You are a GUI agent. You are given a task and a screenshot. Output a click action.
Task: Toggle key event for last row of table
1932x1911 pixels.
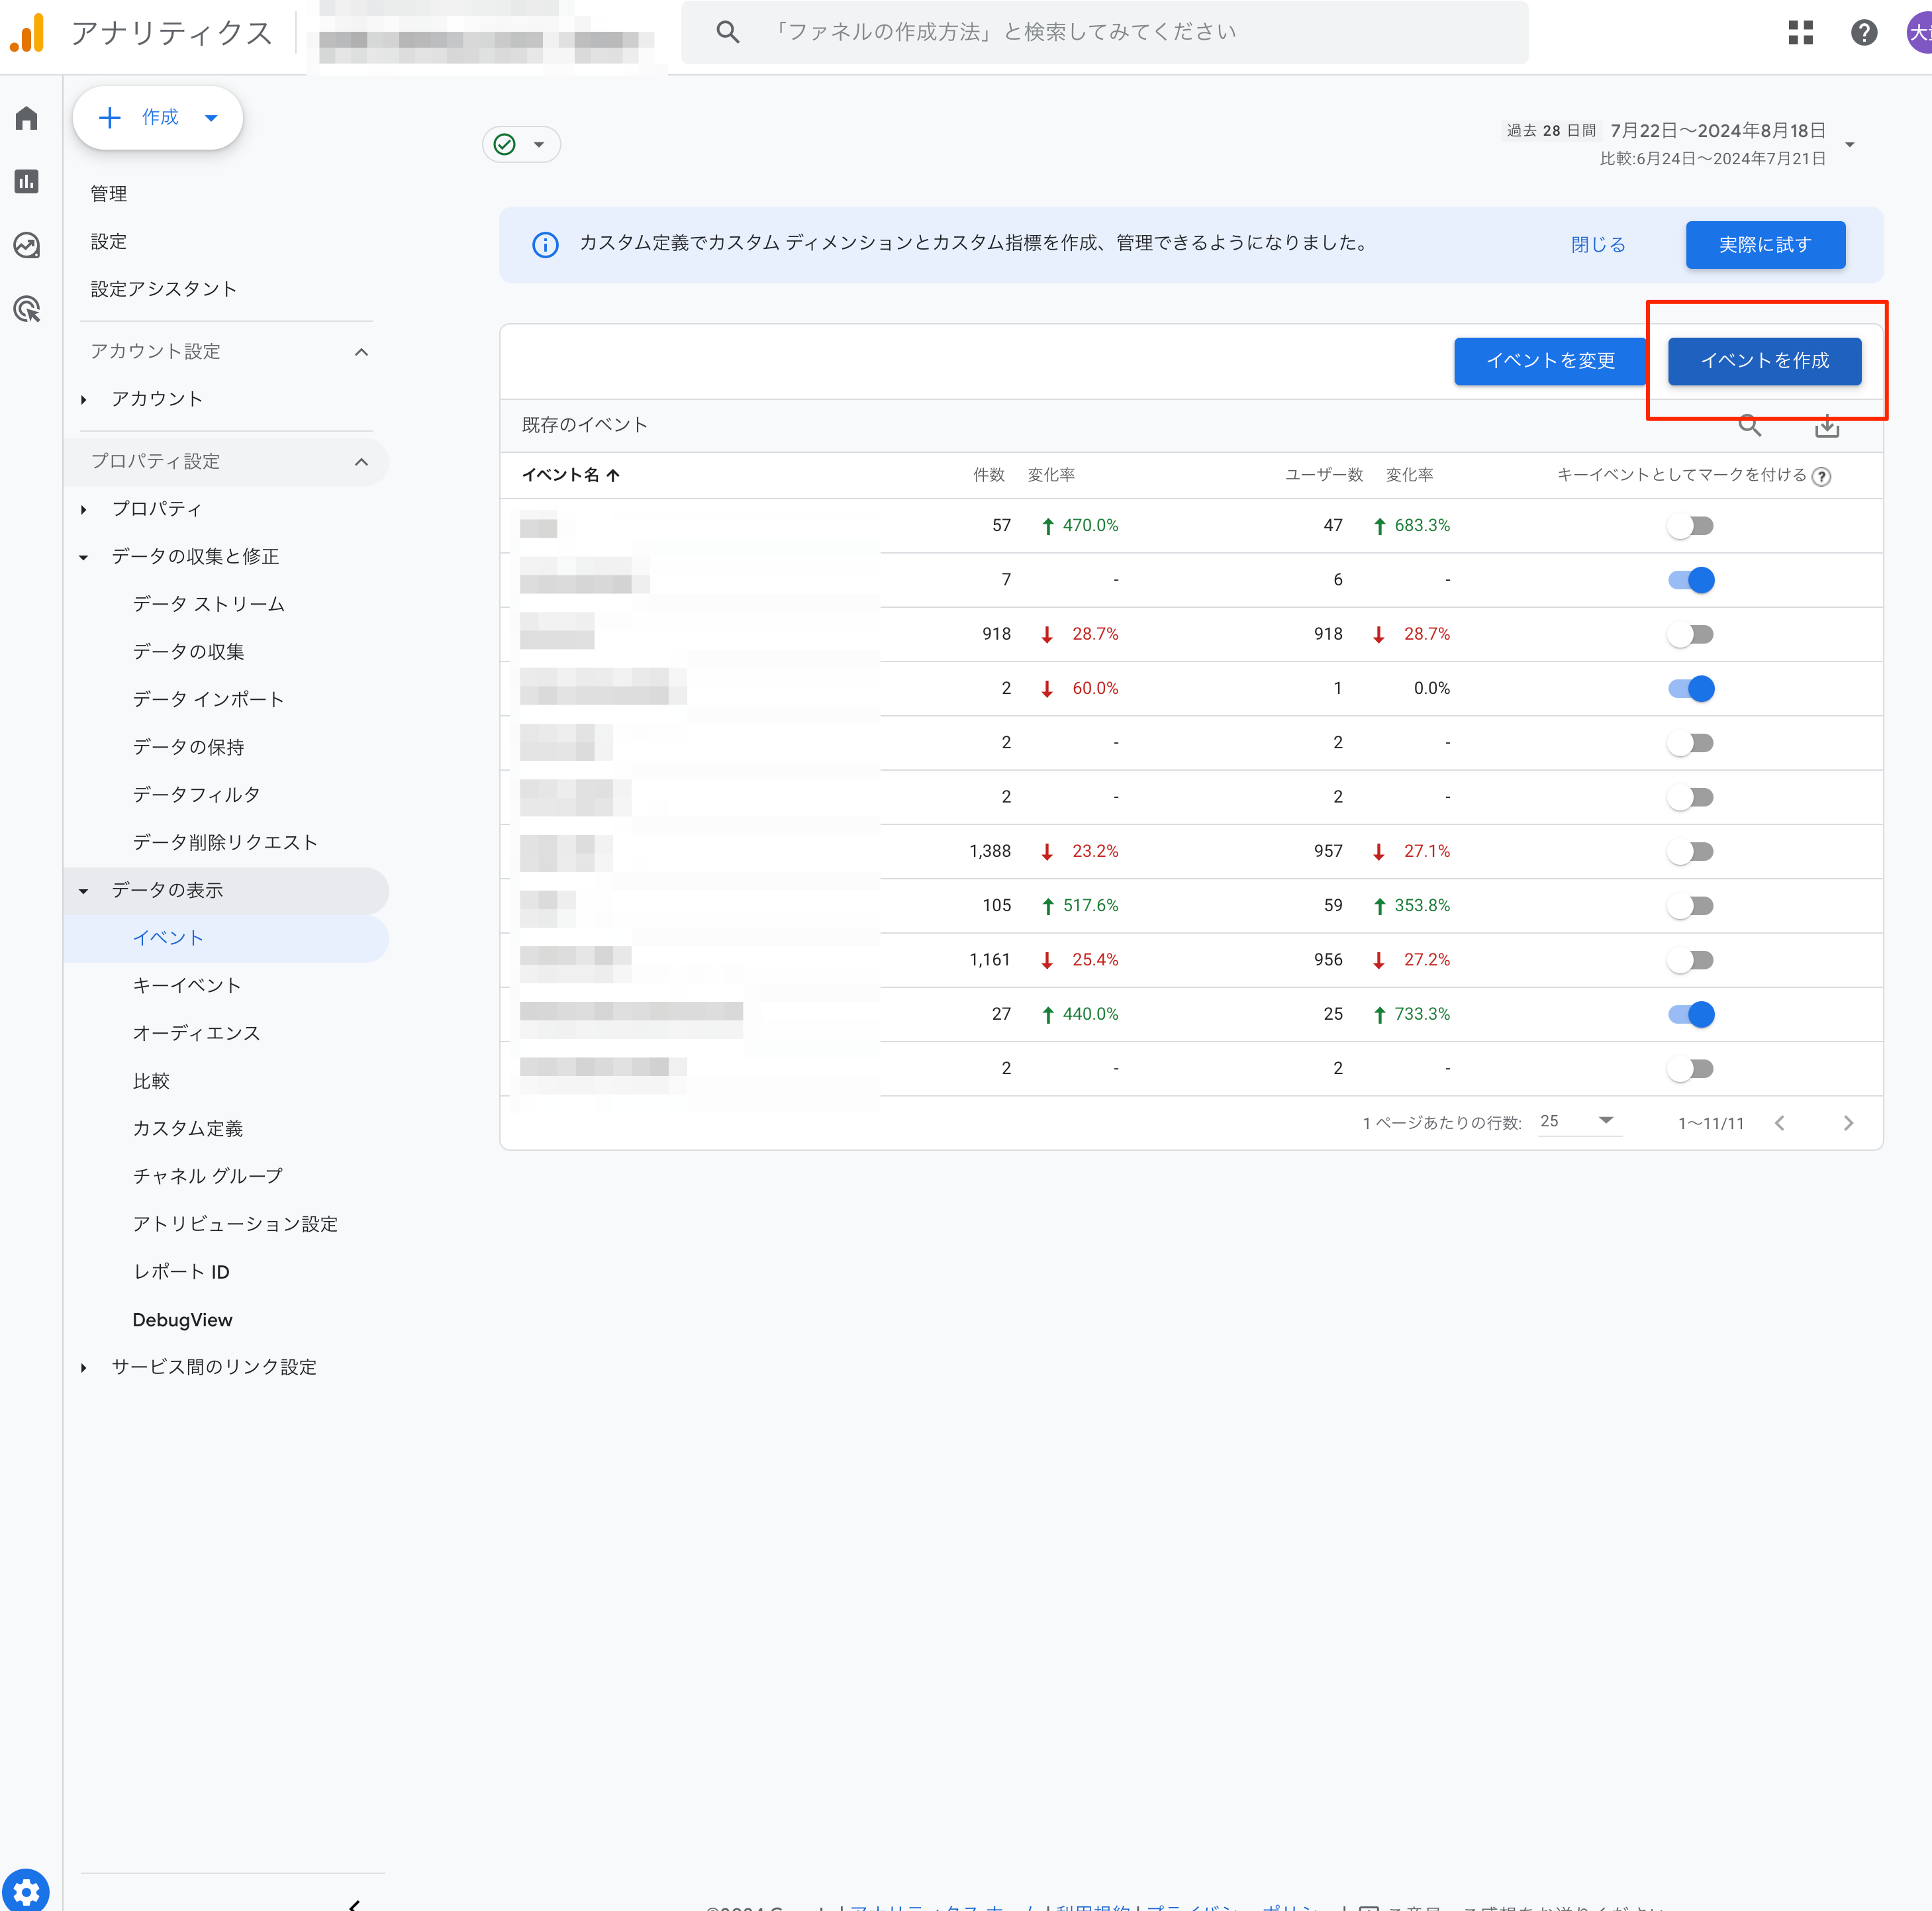[1690, 1069]
